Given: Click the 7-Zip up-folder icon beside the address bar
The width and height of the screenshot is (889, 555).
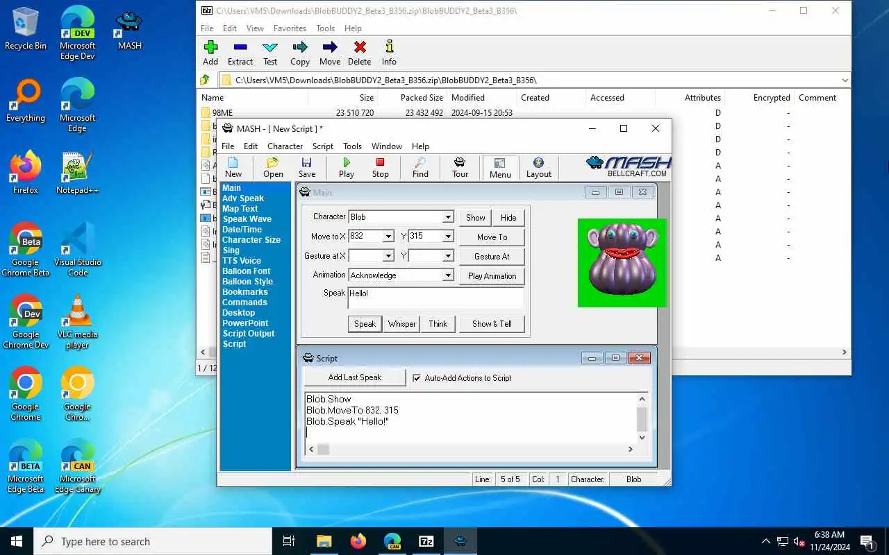Looking at the screenshot, I should click(206, 80).
